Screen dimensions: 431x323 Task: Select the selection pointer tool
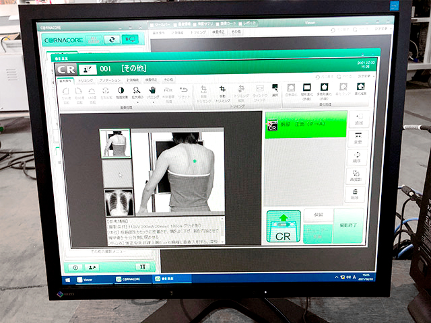pos(275,88)
